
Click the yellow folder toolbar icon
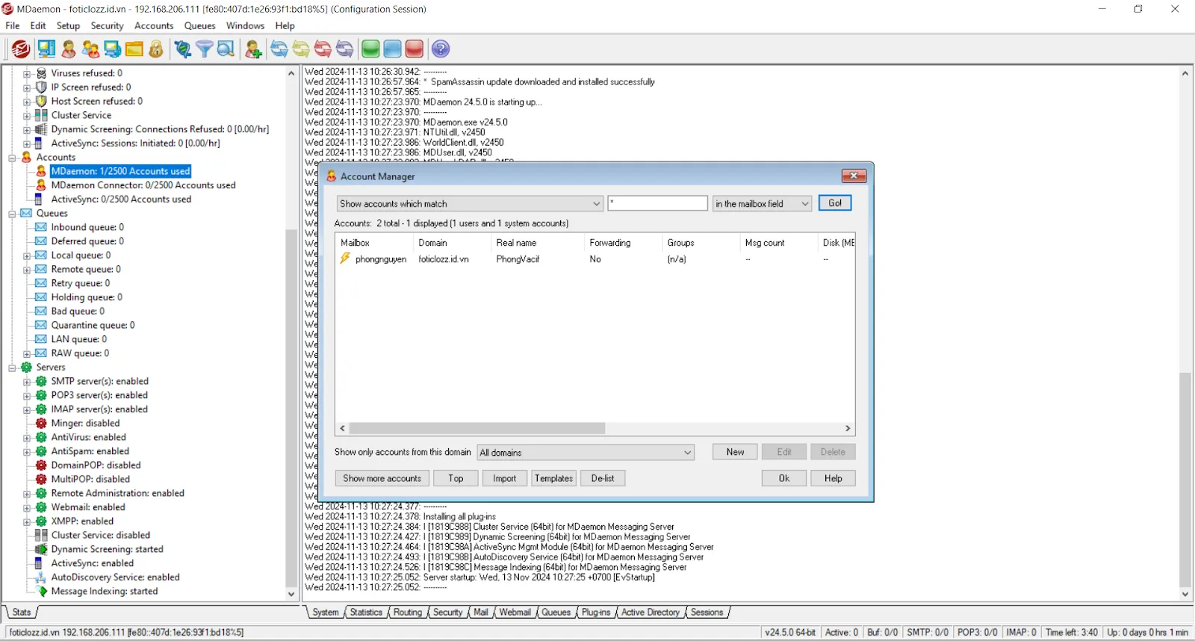[134, 49]
